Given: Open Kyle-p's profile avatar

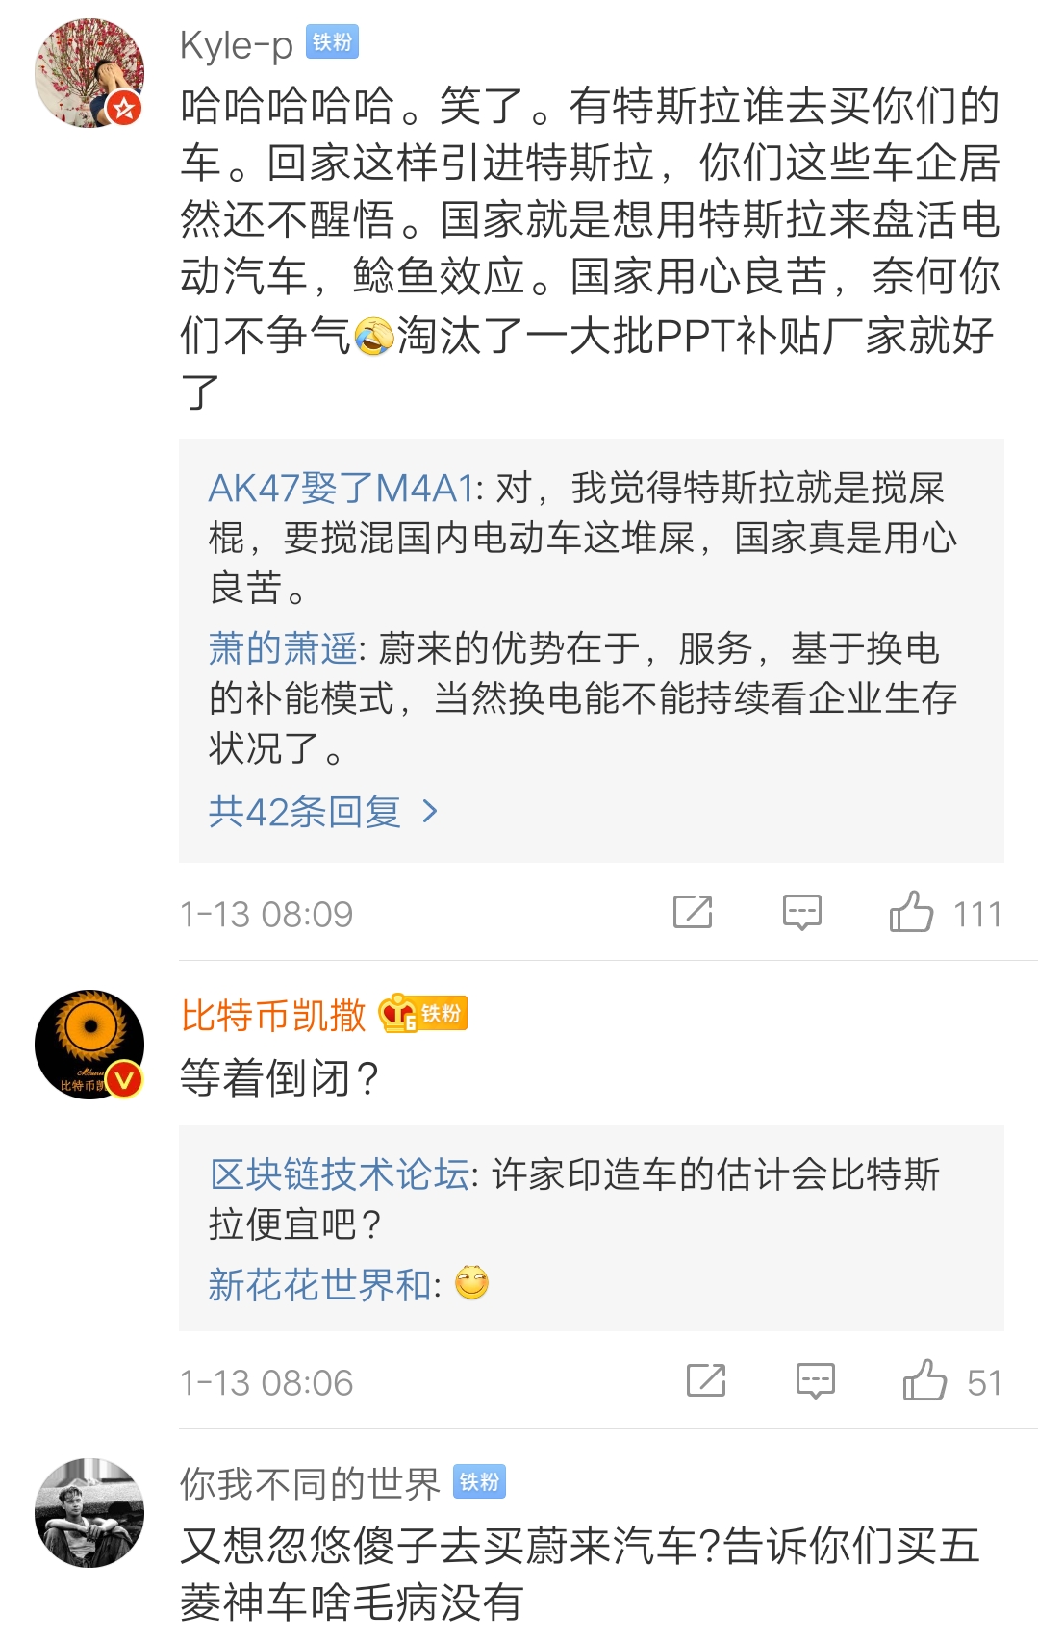Looking at the screenshot, I should coord(89,73).
